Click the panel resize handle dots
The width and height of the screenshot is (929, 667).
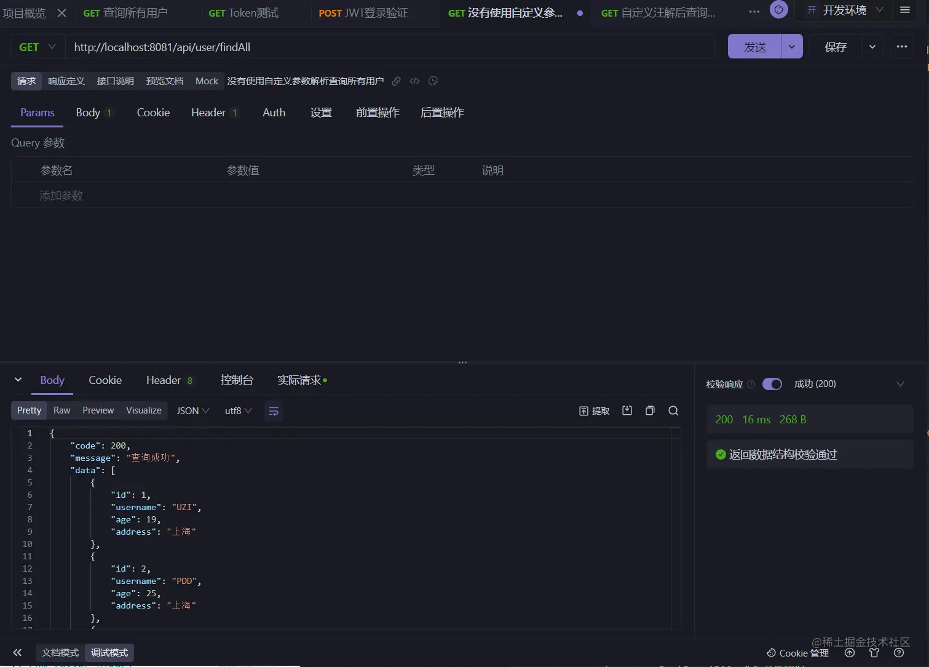463,362
